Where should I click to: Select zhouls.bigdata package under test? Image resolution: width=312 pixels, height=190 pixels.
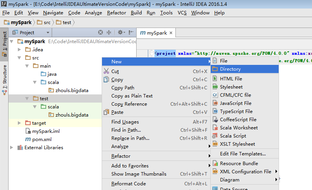[72, 115]
